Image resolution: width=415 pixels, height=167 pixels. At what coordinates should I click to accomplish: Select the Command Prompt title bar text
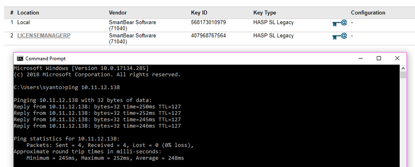coord(45,58)
